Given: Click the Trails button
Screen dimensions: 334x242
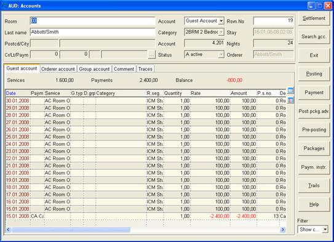Looking at the screenshot, I should (x=314, y=186).
